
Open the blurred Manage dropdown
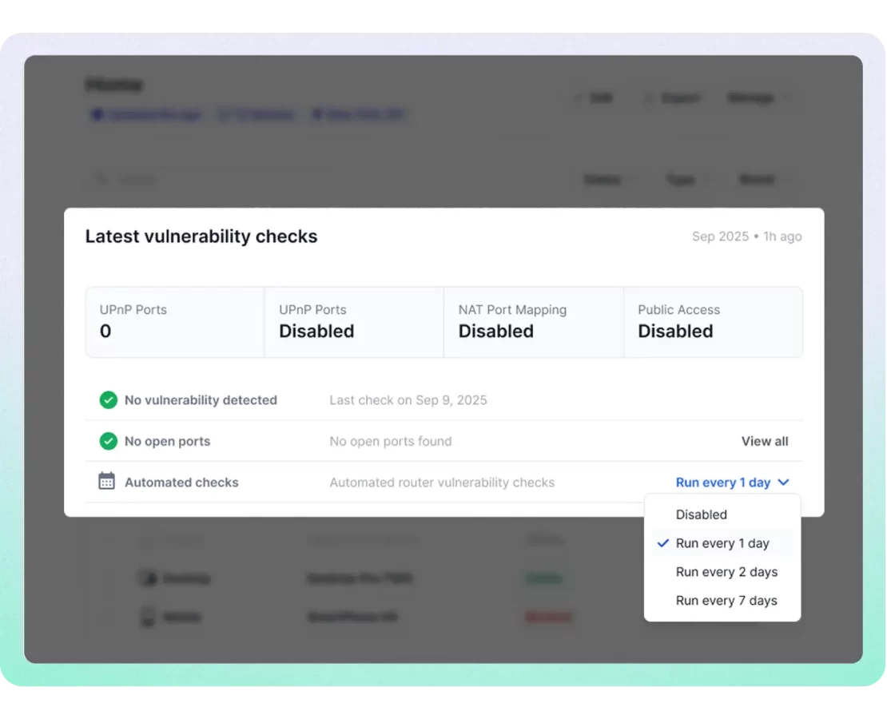(758, 98)
